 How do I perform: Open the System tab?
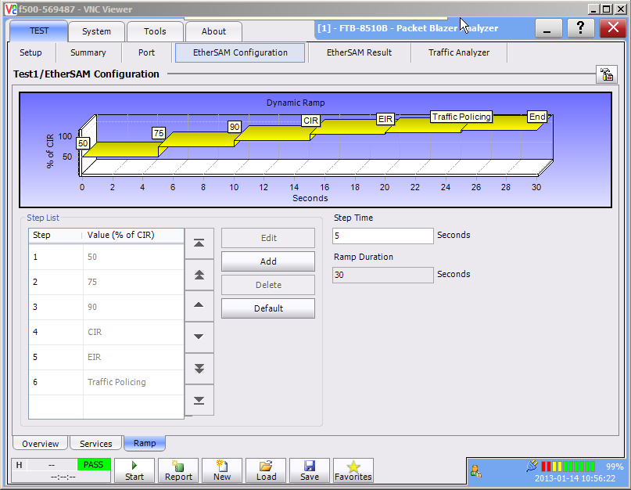tap(97, 31)
